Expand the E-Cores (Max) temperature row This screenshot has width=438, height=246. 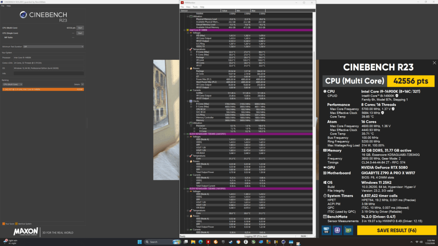(x=191, y=55)
